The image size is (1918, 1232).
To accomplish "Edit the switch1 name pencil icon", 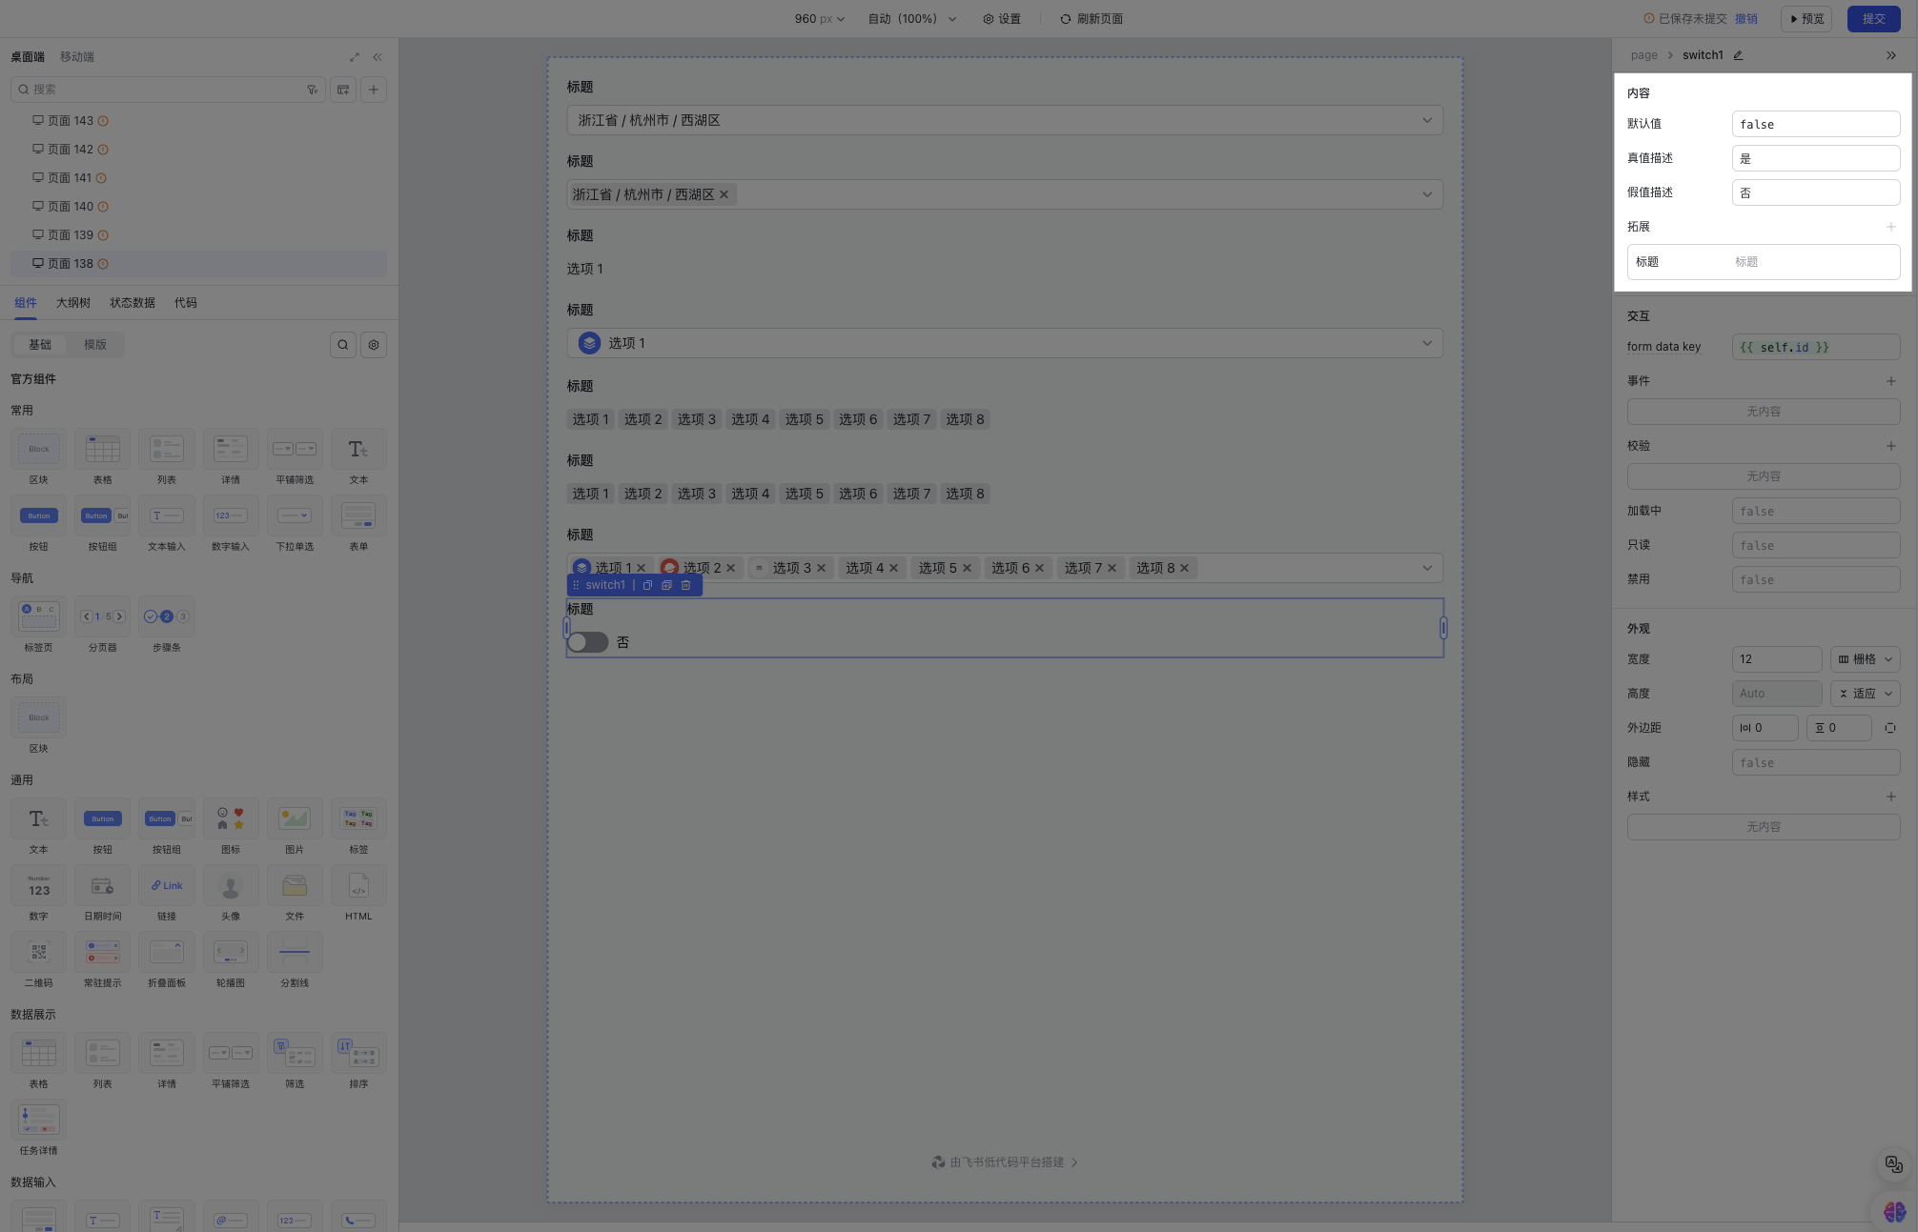I will (x=1738, y=55).
